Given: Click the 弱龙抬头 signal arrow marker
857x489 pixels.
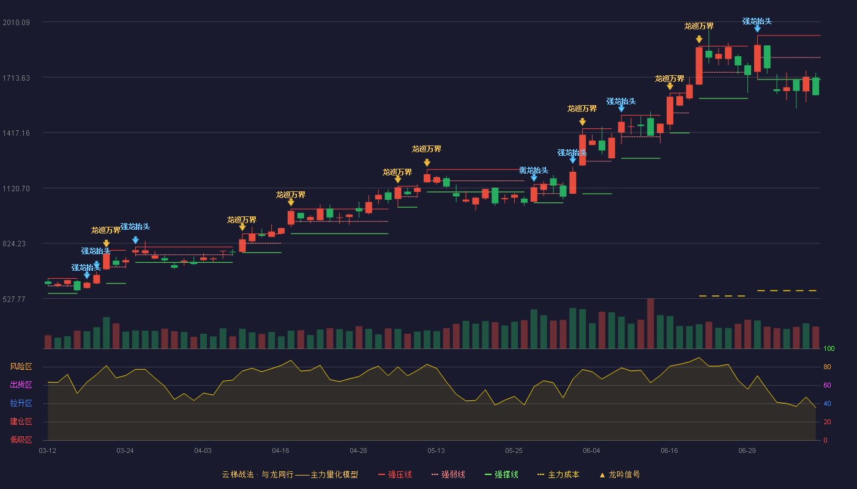Looking at the screenshot, I should [x=534, y=178].
